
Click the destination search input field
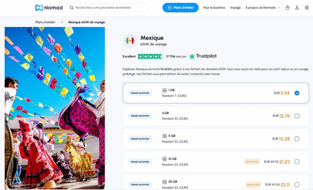tap(110, 8)
